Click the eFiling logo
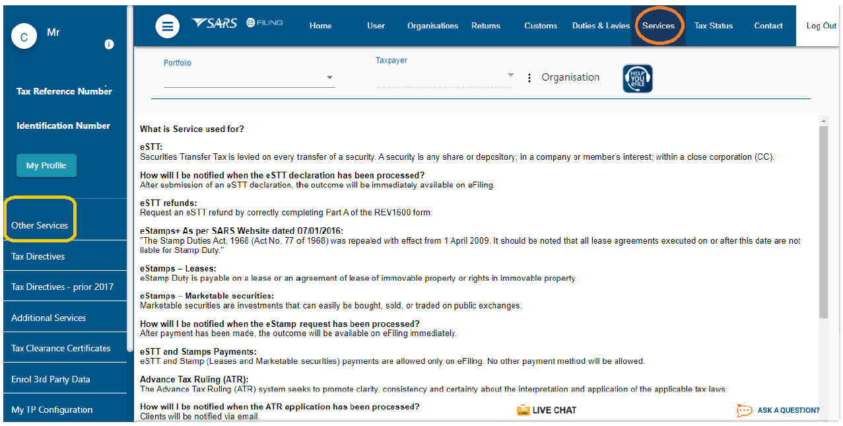Screen dimensions: 843x426 [264, 23]
